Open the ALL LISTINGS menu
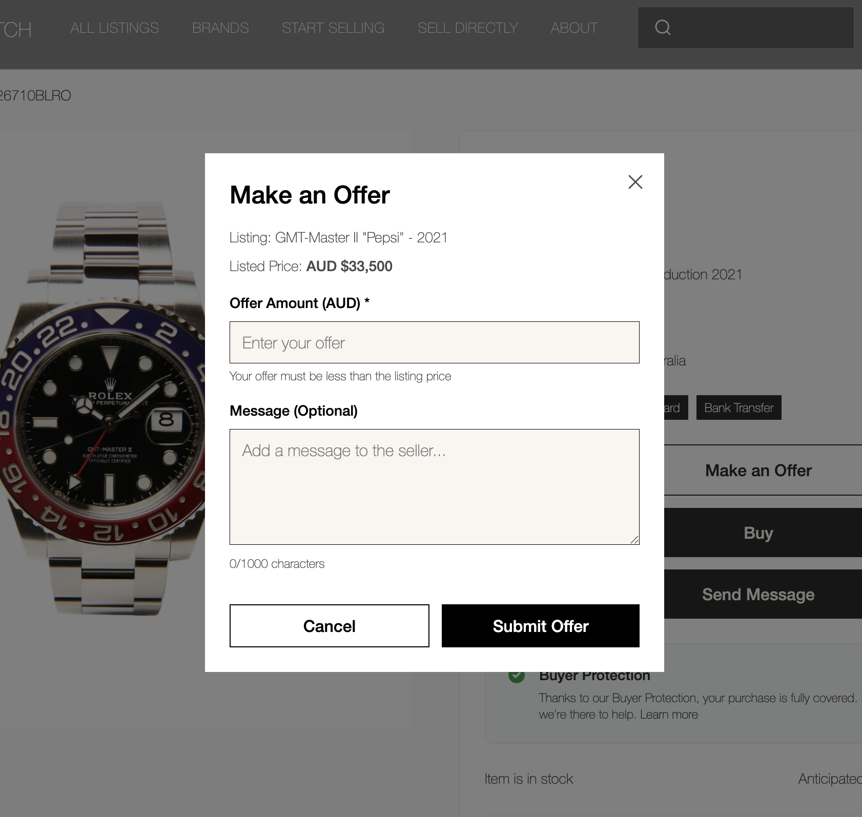The height and width of the screenshot is (817, 862). coord(114,28)
